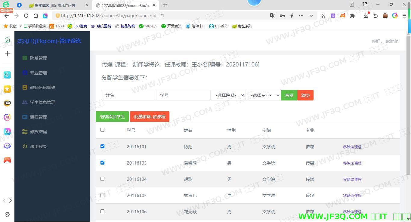411x222 pixels.
Task: Open 学生信息管理 in the sidebar menu
Action: 42,102
